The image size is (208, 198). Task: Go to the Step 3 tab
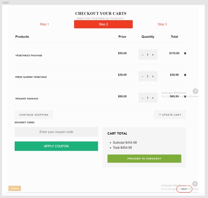[x=162, y=24]
